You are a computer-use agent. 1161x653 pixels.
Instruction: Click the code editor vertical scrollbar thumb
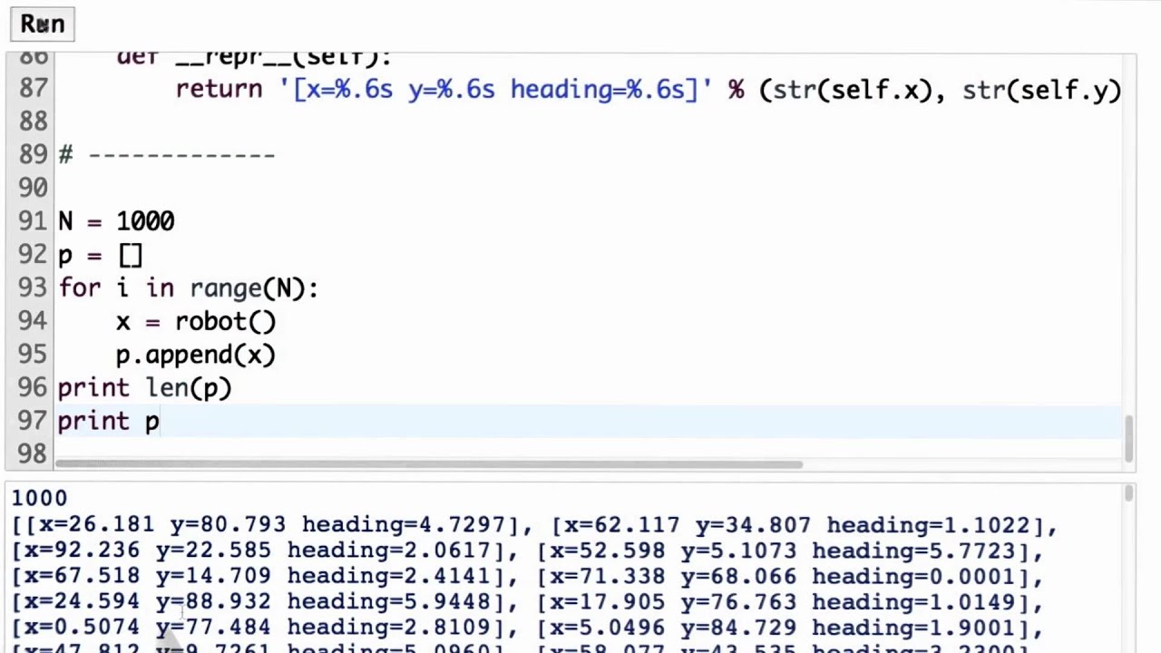[x=1129, y=438]
